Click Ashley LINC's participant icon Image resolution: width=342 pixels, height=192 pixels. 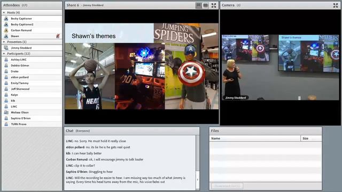coord(6,59)
